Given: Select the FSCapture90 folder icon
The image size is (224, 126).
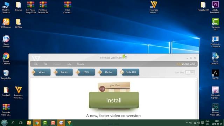Looking at the screenshot, I should (203, 6).
